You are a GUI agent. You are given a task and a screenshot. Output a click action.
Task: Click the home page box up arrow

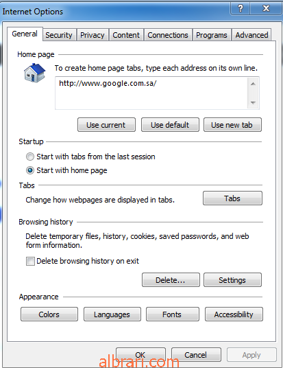[x=253, y=84]
